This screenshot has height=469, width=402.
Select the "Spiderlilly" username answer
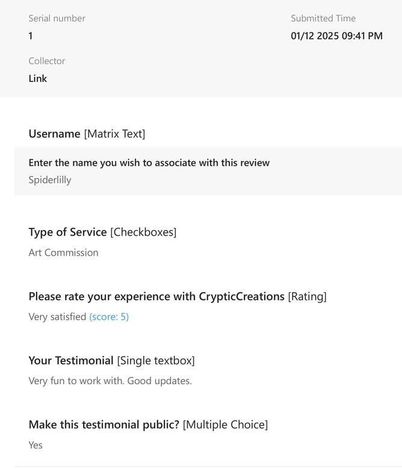[x=49, y=180]
